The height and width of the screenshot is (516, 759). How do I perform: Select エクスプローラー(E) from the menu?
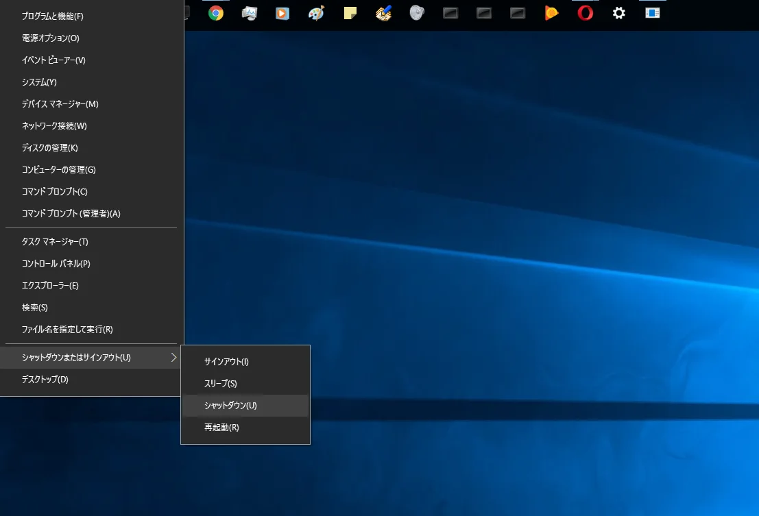click(53, 285)
